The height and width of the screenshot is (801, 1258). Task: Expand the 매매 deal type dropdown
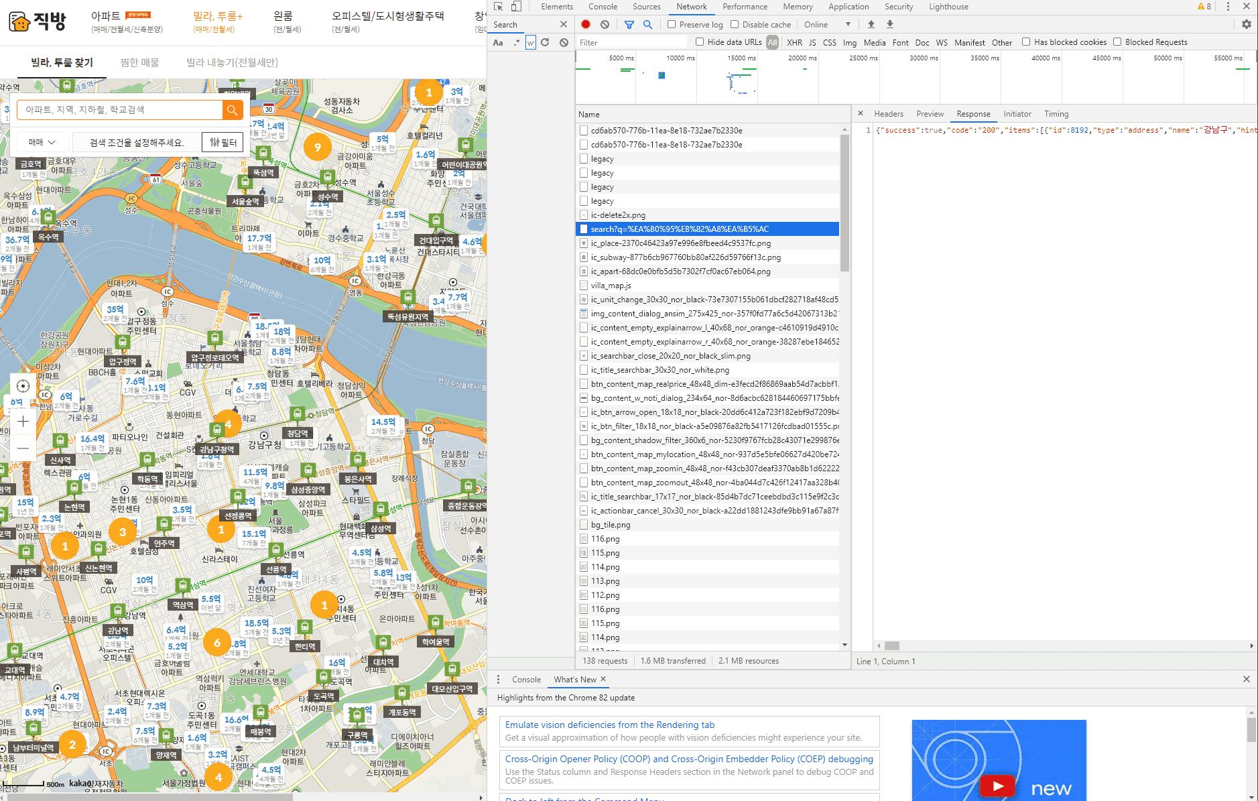tap(42, 142)
